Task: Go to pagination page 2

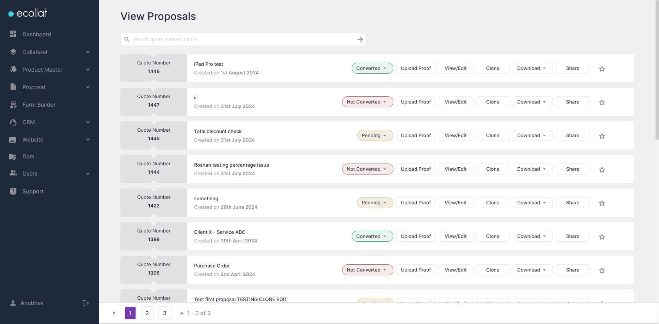Action: pyautogui.click(x=147, y=313)
